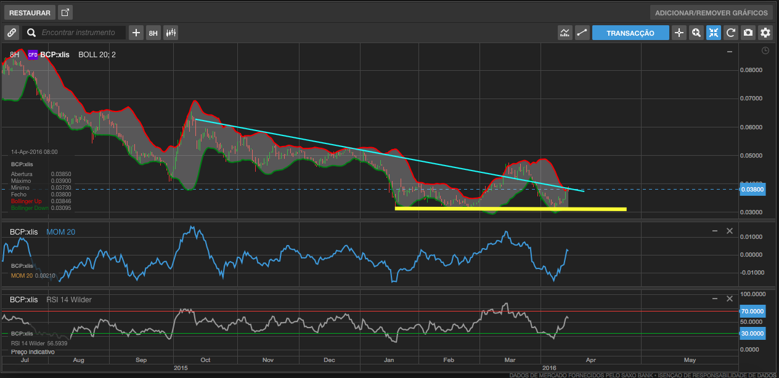Open the pop-out window icon
The image size is (779, 378).
coord(65,12)
